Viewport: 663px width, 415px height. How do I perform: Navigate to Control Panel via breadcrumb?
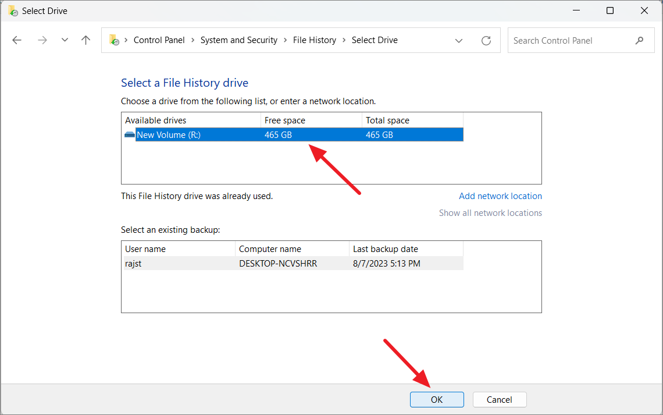(159, 40)
